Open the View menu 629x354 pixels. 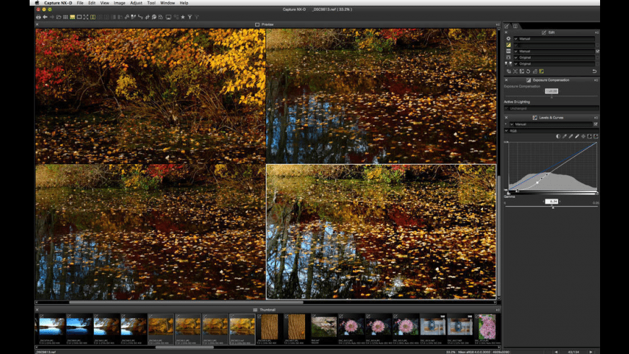click(x=105, y=3)
